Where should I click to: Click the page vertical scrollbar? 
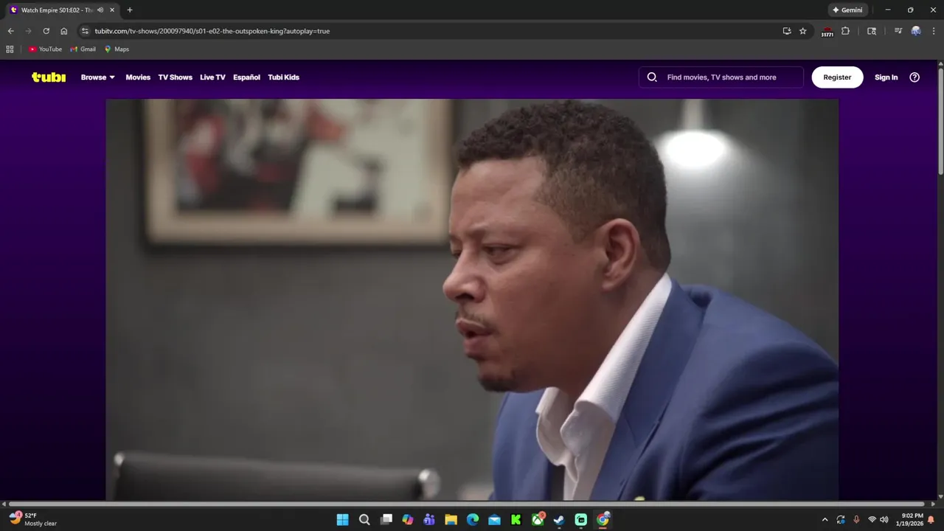point(940,120)
